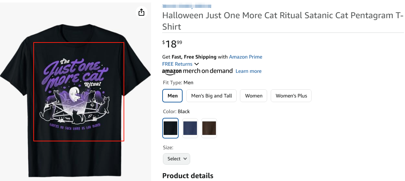Image resolution: width=405 pixels, height=181 pixels.
Task: Click the $18.99 price
Action: [x=172, y=44]
